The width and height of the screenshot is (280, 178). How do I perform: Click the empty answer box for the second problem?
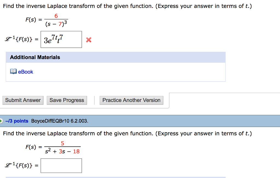click(61, 165)
